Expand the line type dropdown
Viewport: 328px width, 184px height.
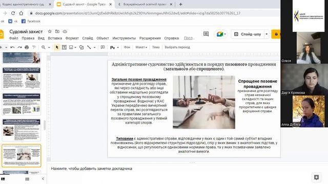tap(94, 48)
